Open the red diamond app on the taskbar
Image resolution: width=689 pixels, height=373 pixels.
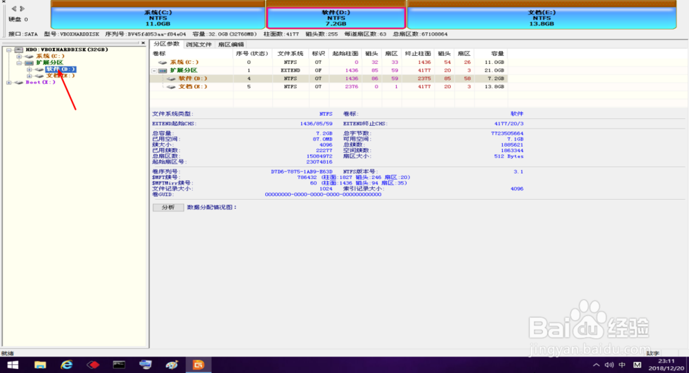tap(93, 365)
